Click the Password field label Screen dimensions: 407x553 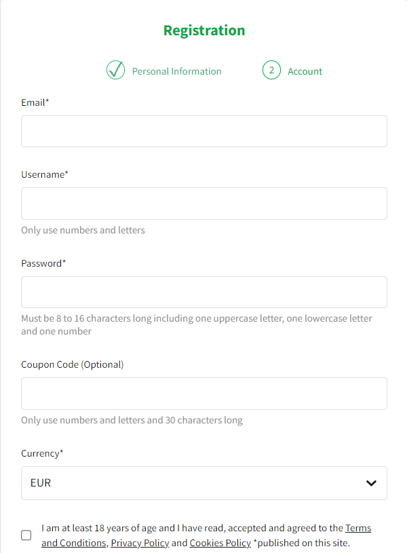(x=43, y=263)
